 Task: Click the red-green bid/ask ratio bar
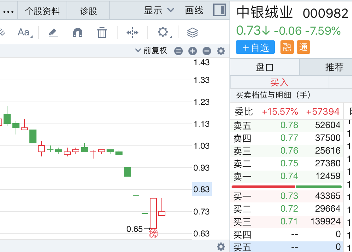[x=286, y=187]
